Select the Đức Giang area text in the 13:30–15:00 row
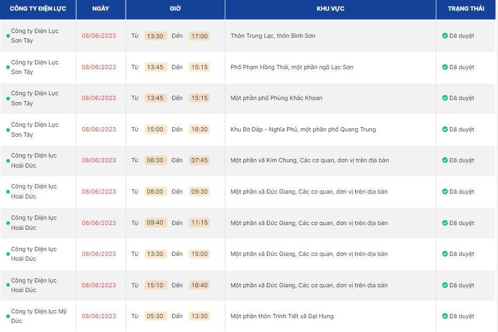Screen dimensions: 498x332 [309, 254]
